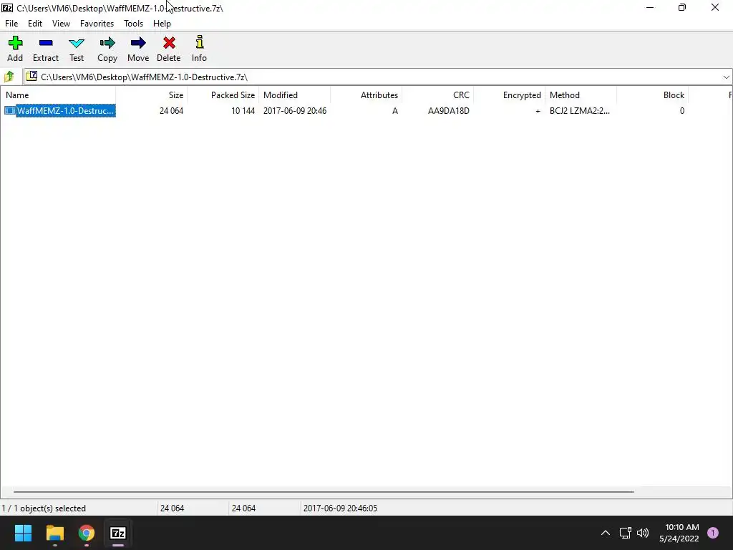Select the WaffMEMZ-1.0-Destruc... file row
733x550 pixels.
point(366,111)
